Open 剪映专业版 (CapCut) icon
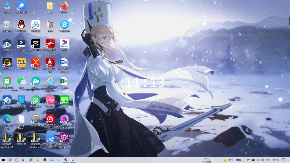The height and width of the screenshot is (163, 290). pos(36,45)
